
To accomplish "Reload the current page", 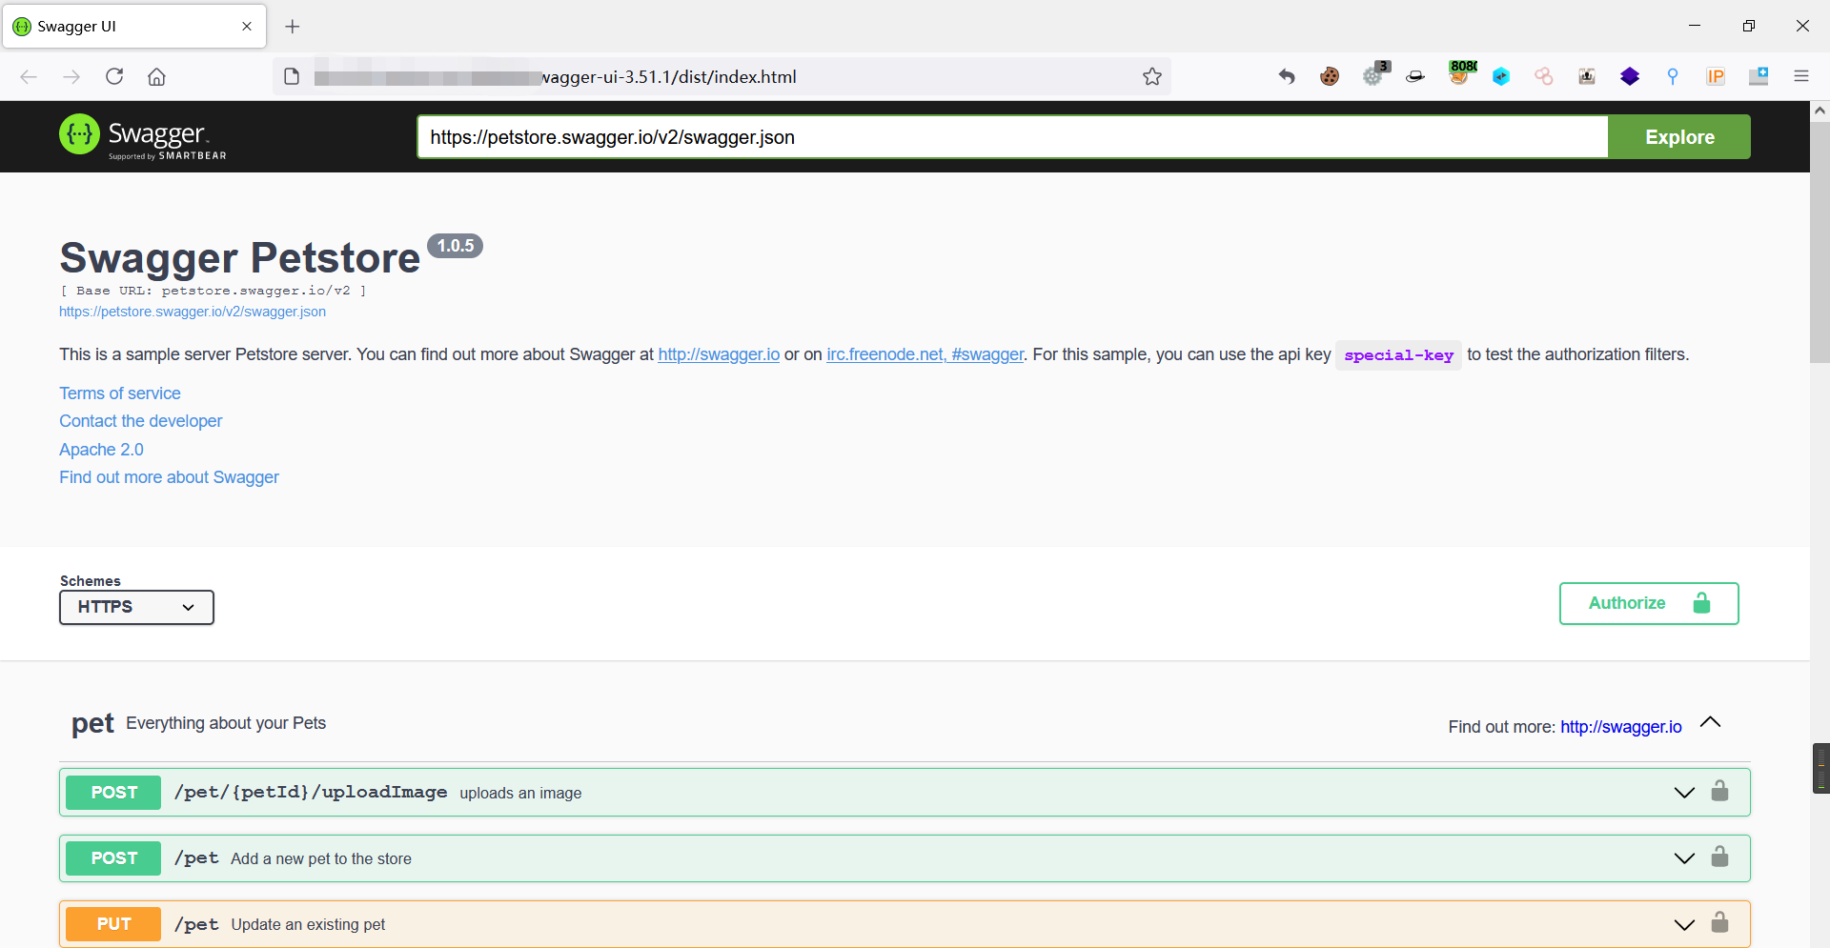I will tap(114, 76).
